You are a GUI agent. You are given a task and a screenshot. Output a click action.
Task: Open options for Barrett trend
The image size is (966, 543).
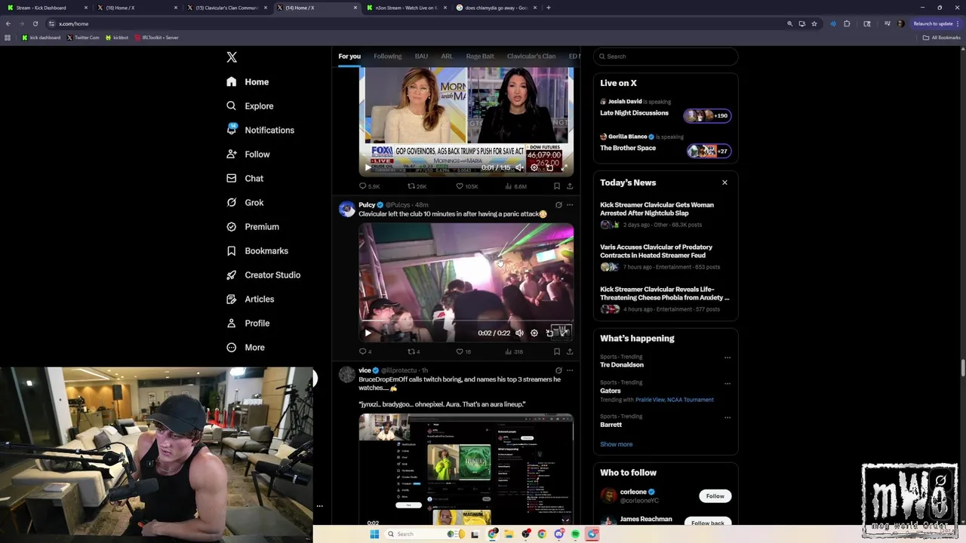[x=728, y=417]
